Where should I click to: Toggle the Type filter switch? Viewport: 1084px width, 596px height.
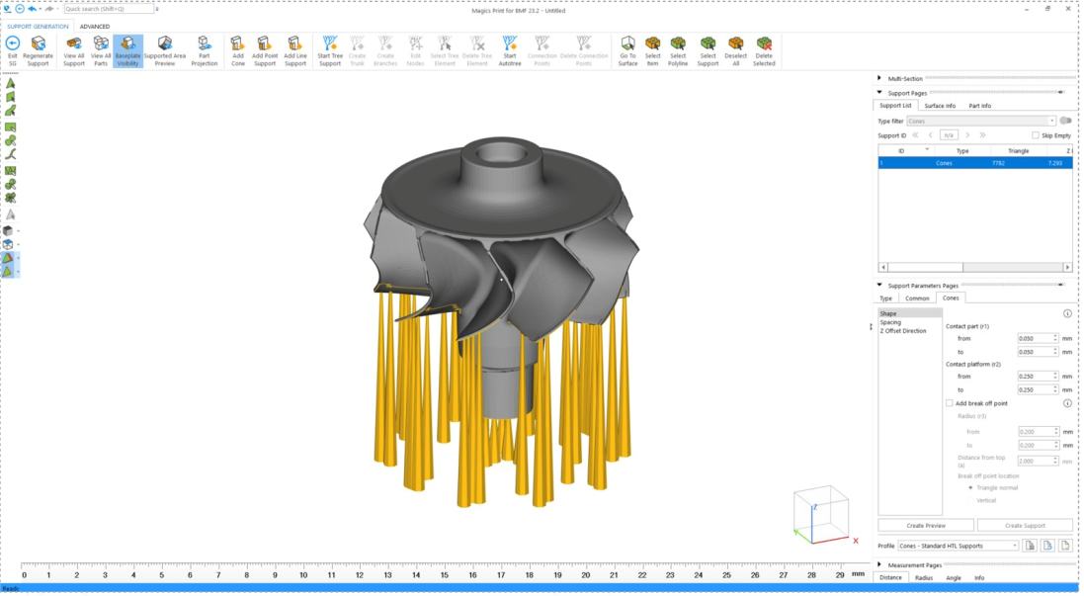(1065, 121)
